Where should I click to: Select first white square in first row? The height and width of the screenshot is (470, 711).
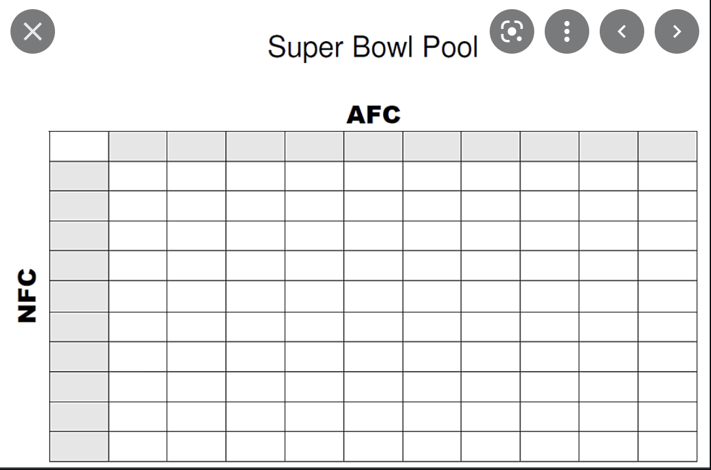pos(138,176)
